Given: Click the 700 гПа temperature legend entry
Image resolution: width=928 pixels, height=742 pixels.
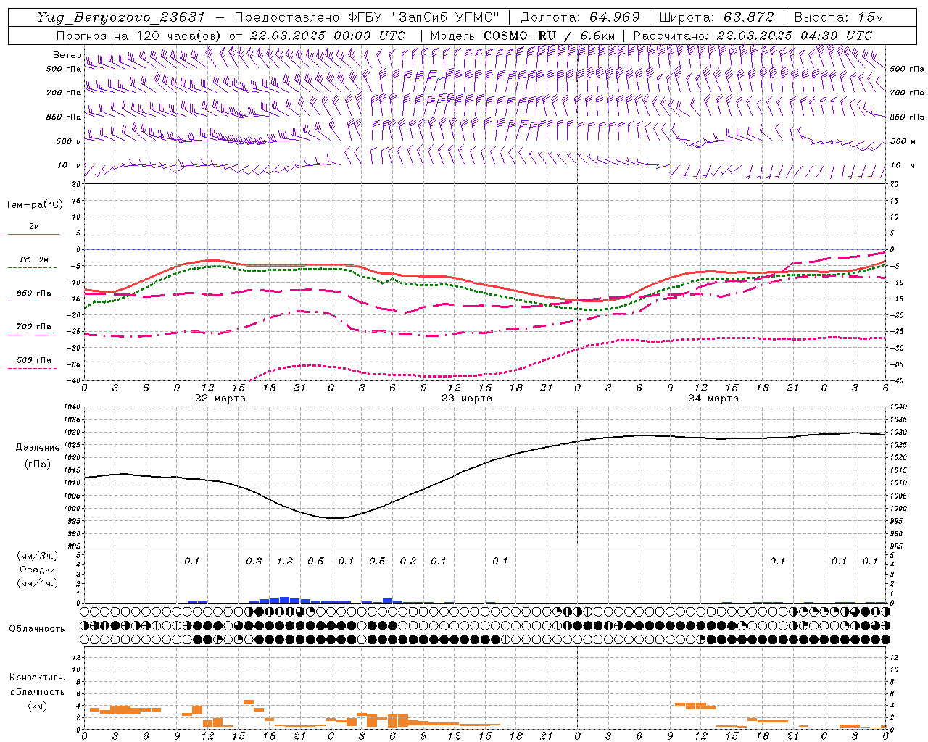Looking at the screenshot, I should (33, 329).
